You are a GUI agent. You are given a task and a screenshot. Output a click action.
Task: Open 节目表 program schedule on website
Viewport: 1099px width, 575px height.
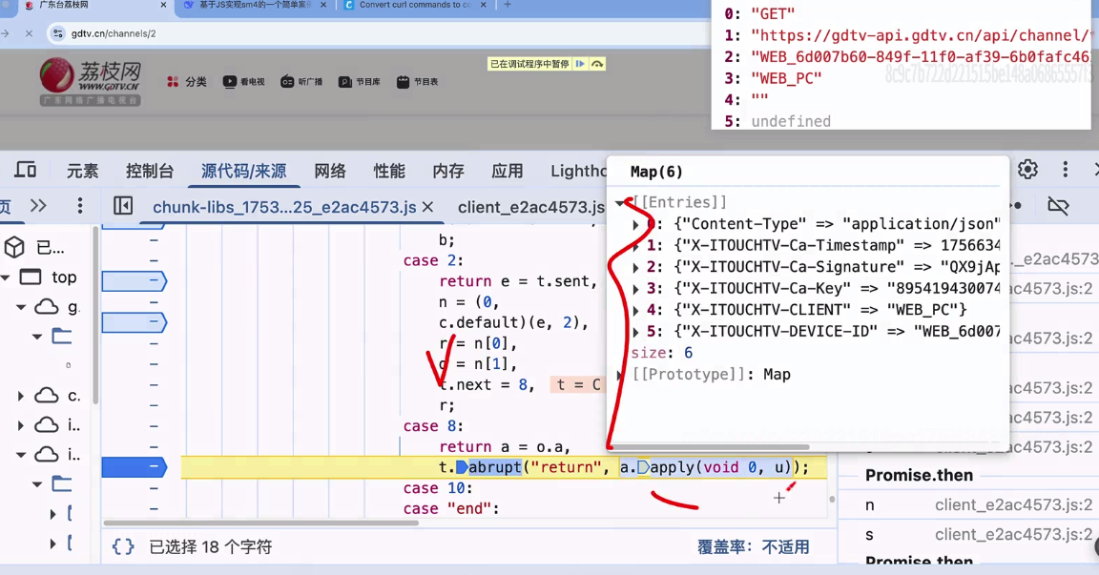click(x=417, y=82)
